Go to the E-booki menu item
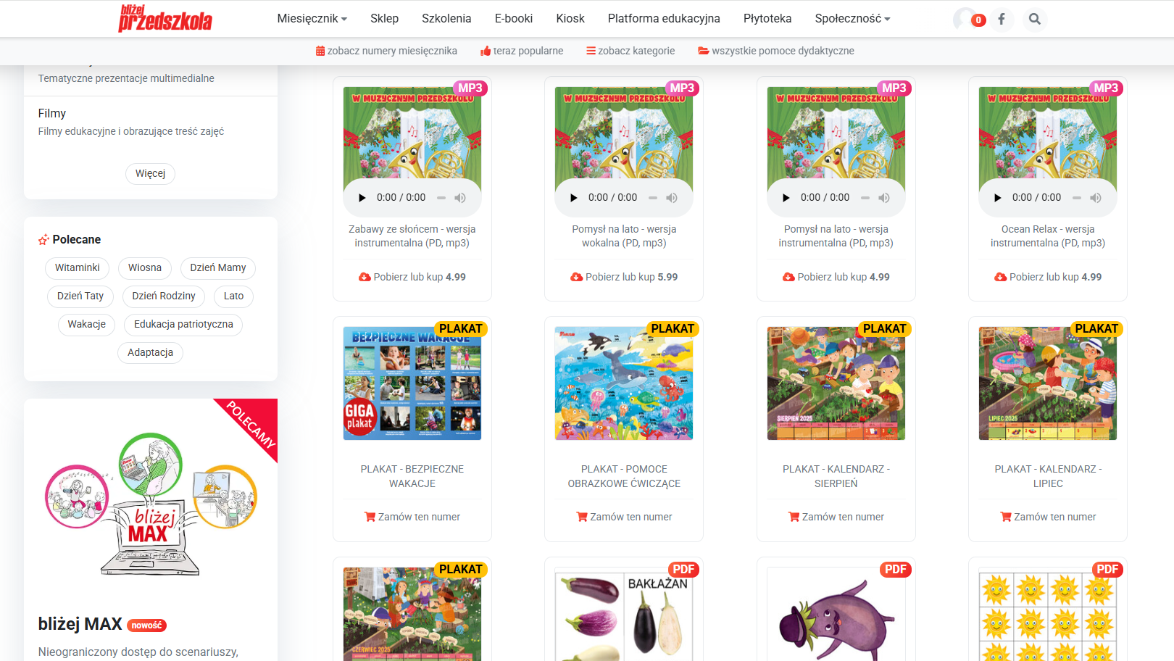Viewport: 1174px width, 661px height. (x=514, y=18)
